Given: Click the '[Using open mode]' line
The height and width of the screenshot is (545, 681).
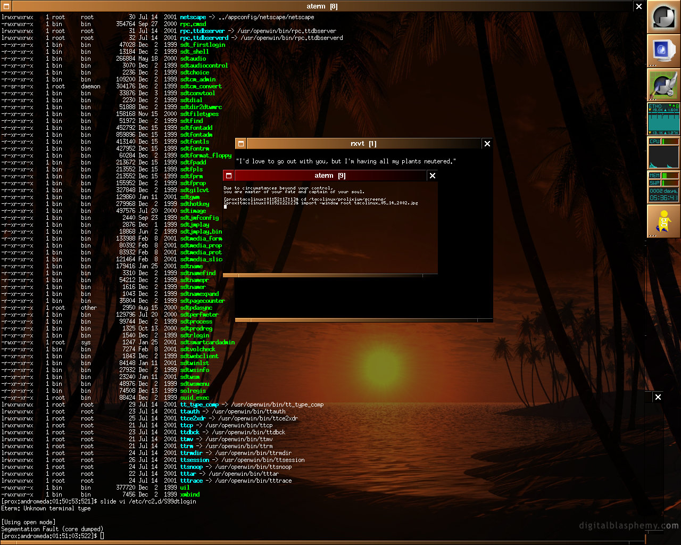Looking at the screenshot, I should [x=28, y=522].
